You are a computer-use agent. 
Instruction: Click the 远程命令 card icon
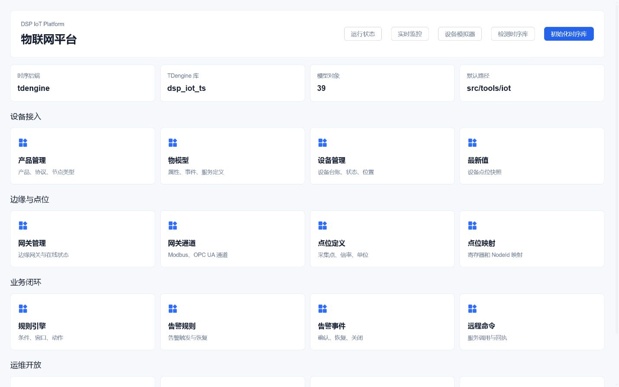click(x=472, y=308)
